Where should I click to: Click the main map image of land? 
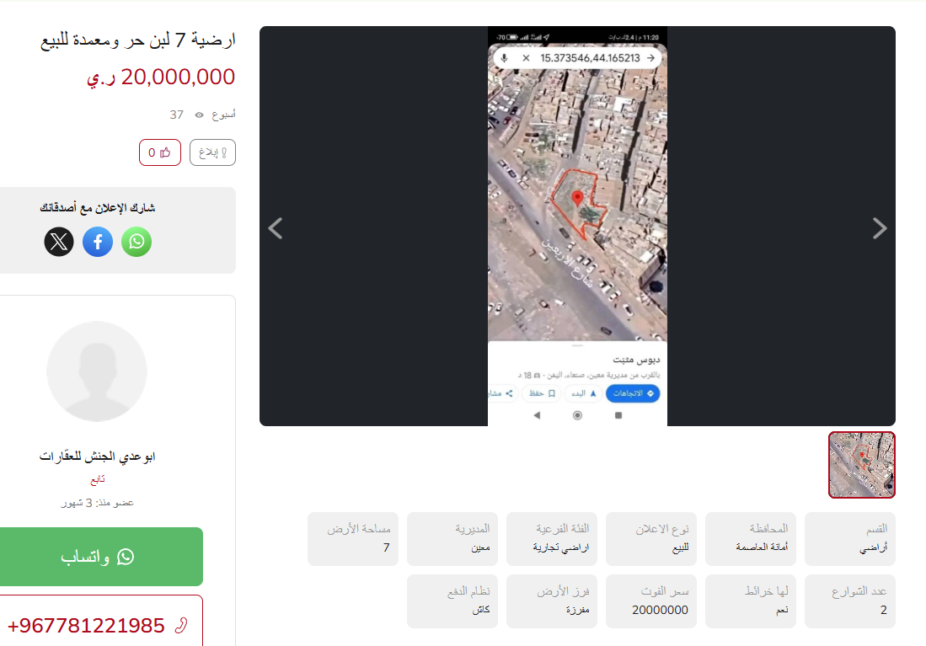pyautogui.click(x=577, y=227)
